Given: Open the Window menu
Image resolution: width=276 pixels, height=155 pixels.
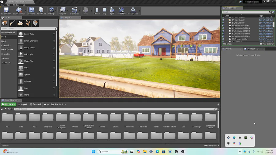Looking at the screenshot, I should click(16, 5).
